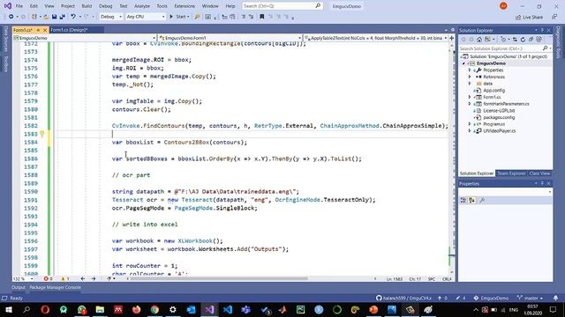Click the Visual Studio Code taskbar icon
565x317 pixels.
click(x=228, y=309)
